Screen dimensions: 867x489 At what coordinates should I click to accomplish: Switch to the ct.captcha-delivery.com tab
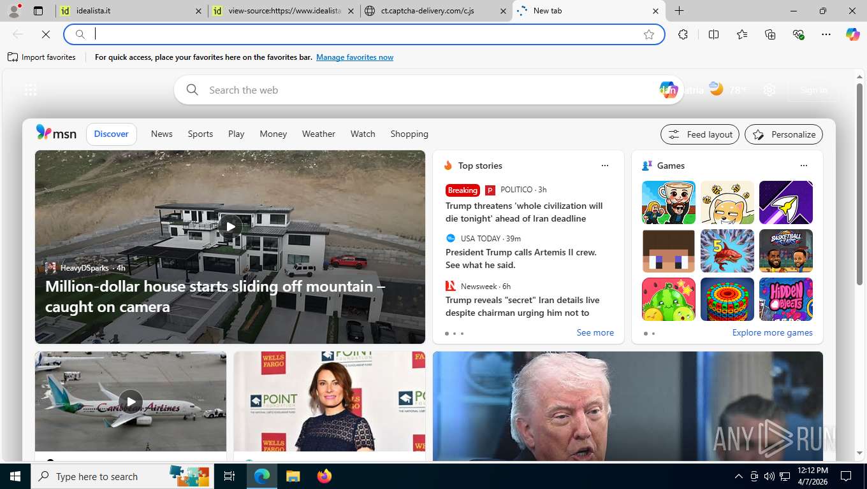pos(435,11)
